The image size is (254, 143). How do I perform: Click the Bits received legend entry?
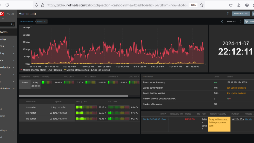87,70
